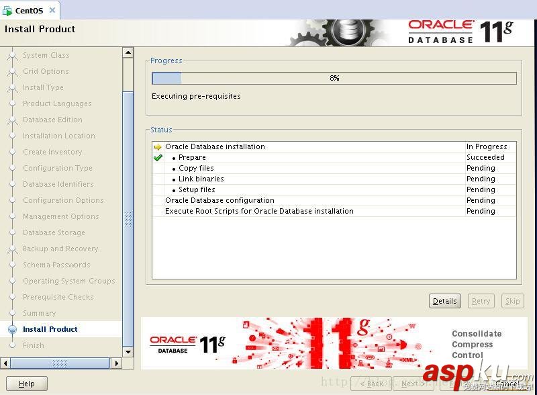Click the 8% progress bar
537x395 pixels.
(x=334, y=78)
